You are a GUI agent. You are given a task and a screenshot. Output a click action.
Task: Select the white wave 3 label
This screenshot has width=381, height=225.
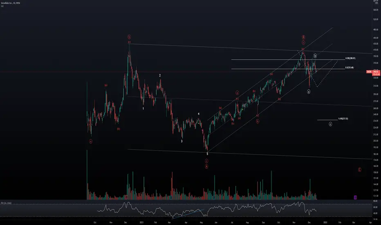pyautogui.click(x=182, y=141)
